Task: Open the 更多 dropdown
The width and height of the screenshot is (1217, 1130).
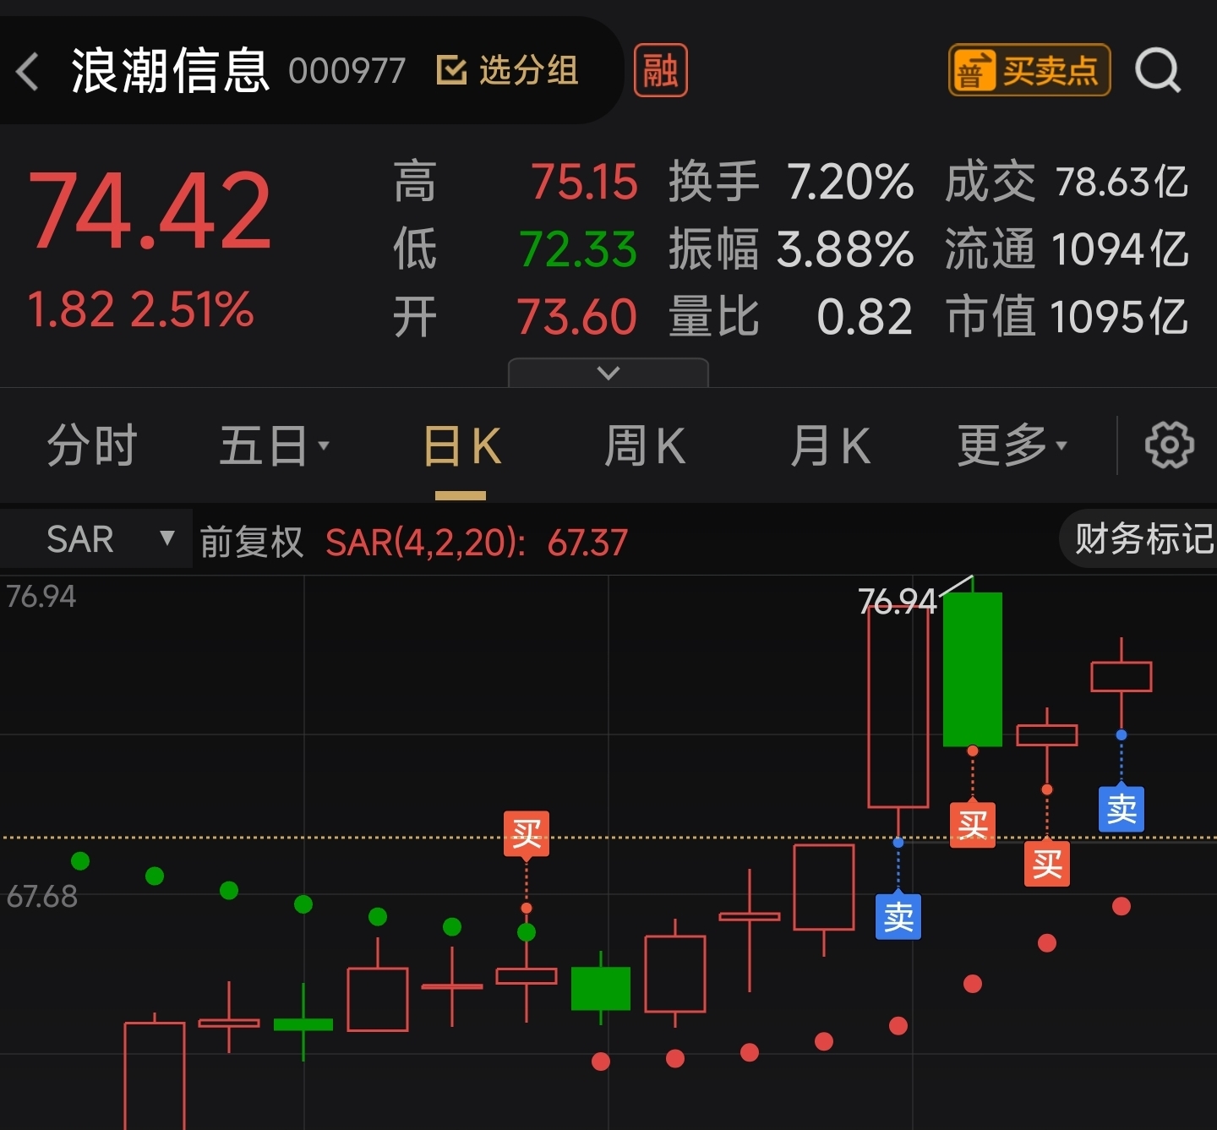Action: [x=1012, y=445]
